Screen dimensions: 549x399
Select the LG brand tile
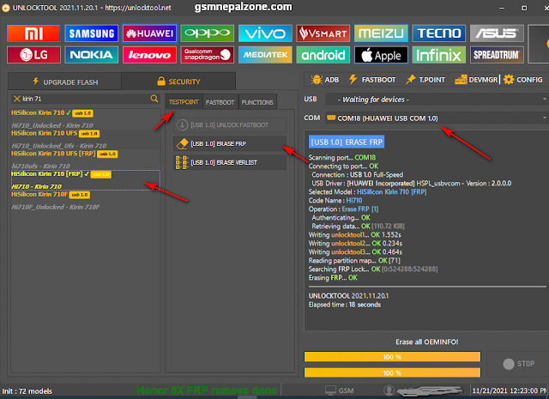click(x=33, y=55)
